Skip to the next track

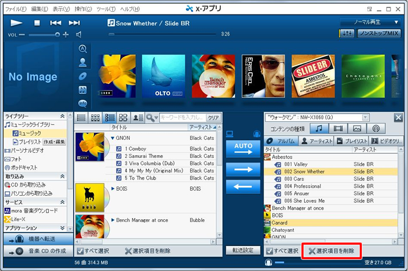coord(74,23)
